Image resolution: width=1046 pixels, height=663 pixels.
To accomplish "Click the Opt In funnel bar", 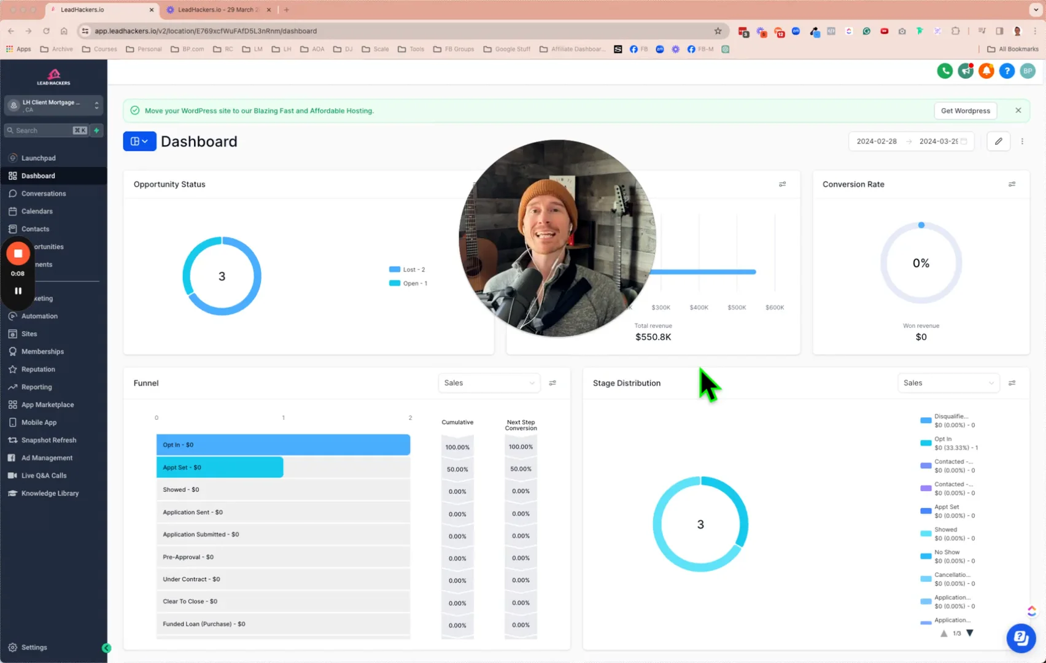I will [283, 445].
